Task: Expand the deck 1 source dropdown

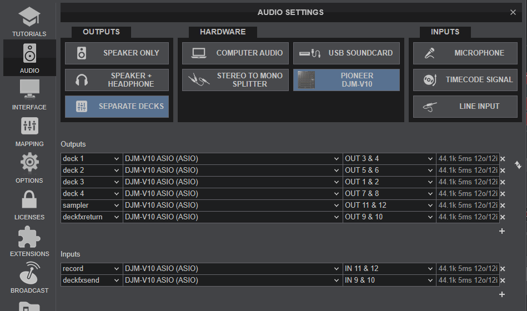Action: (x=92, y=159)
